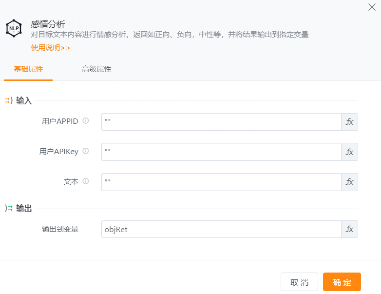Open the fx expression editor for 用户APPID
This screenshot has width=381, height=294.
[349, 122]
